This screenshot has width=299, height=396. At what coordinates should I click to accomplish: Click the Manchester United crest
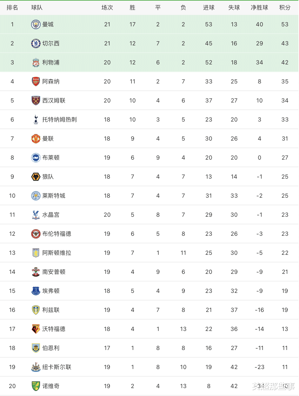coord(36,139)
